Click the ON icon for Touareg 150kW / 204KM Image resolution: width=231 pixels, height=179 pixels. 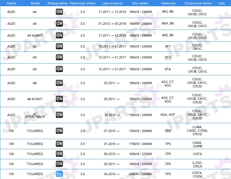coord(59,131)
